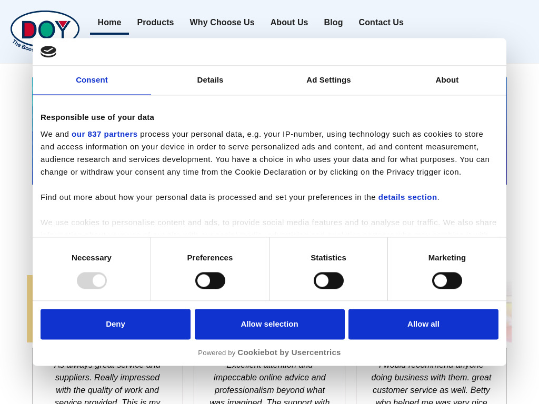Enable the Statistics cookies switch

point(328,281)
